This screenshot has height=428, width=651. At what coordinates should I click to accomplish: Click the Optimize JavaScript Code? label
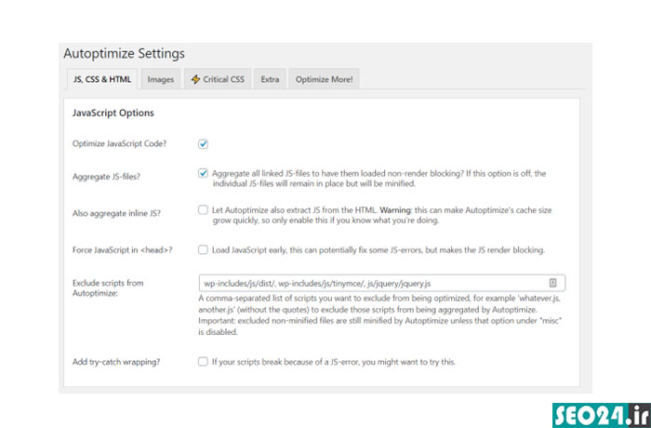(119, 144)
